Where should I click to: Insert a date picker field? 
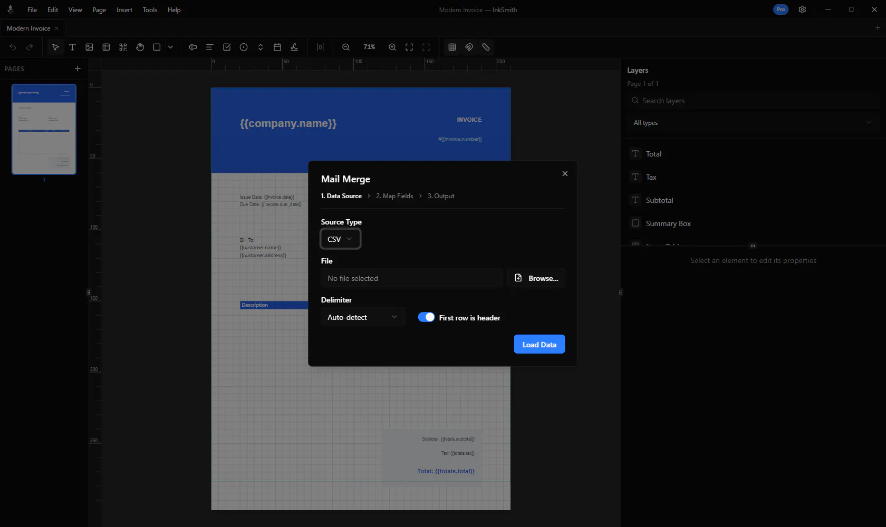point(277,47)
